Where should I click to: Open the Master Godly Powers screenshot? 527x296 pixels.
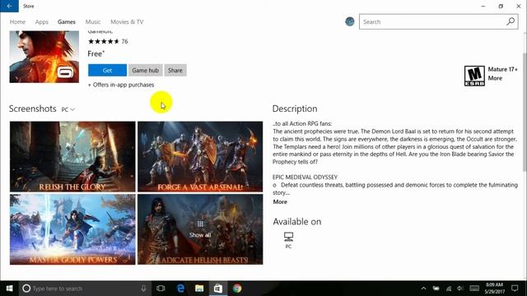72,229
